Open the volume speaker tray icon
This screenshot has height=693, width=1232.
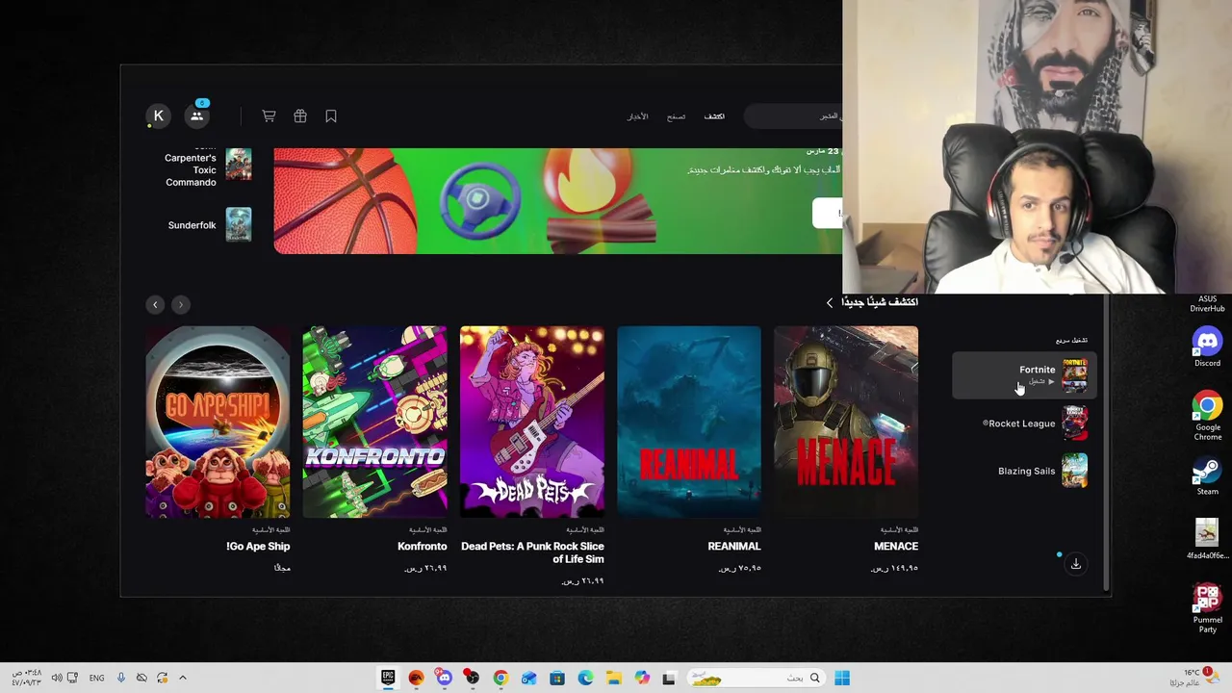coord(57,678)
